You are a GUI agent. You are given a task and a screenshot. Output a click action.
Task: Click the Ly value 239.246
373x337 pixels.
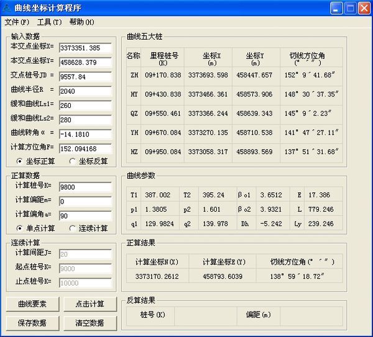click(323, 223)
